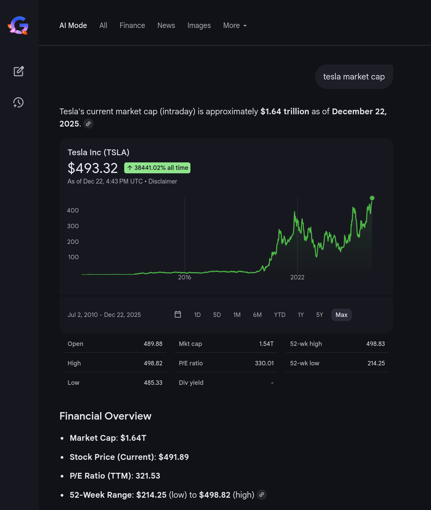Image resolution: width=431 pixels, height=510 pixels.
Task: Switch to the Finance tab
Action: (x=132, y=26)
